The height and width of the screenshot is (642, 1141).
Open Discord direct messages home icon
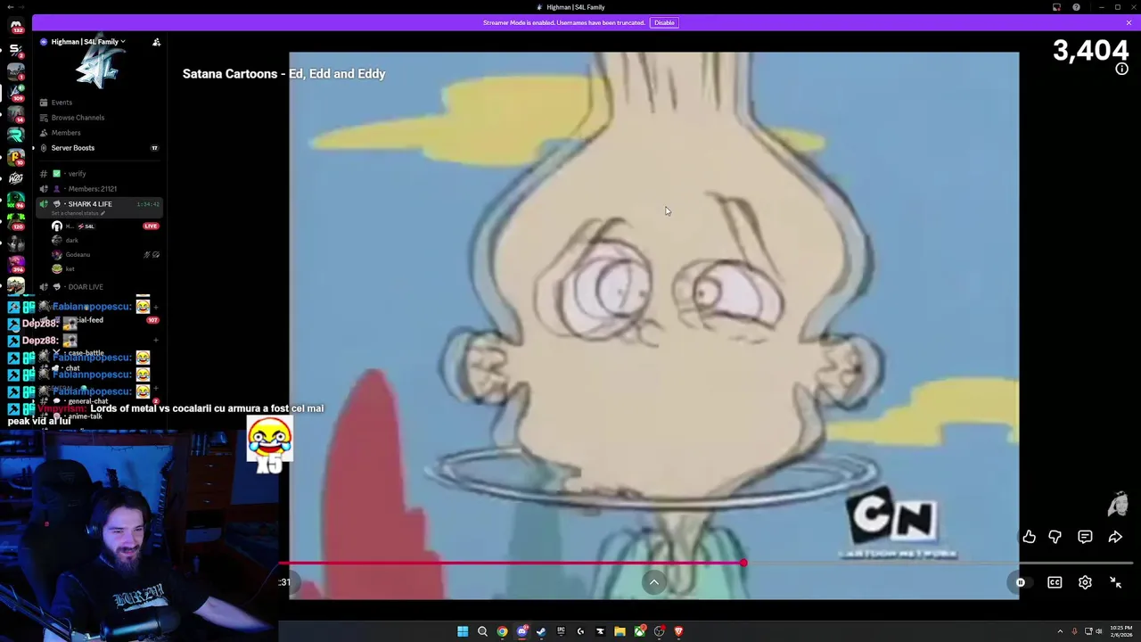coord(15,26)
